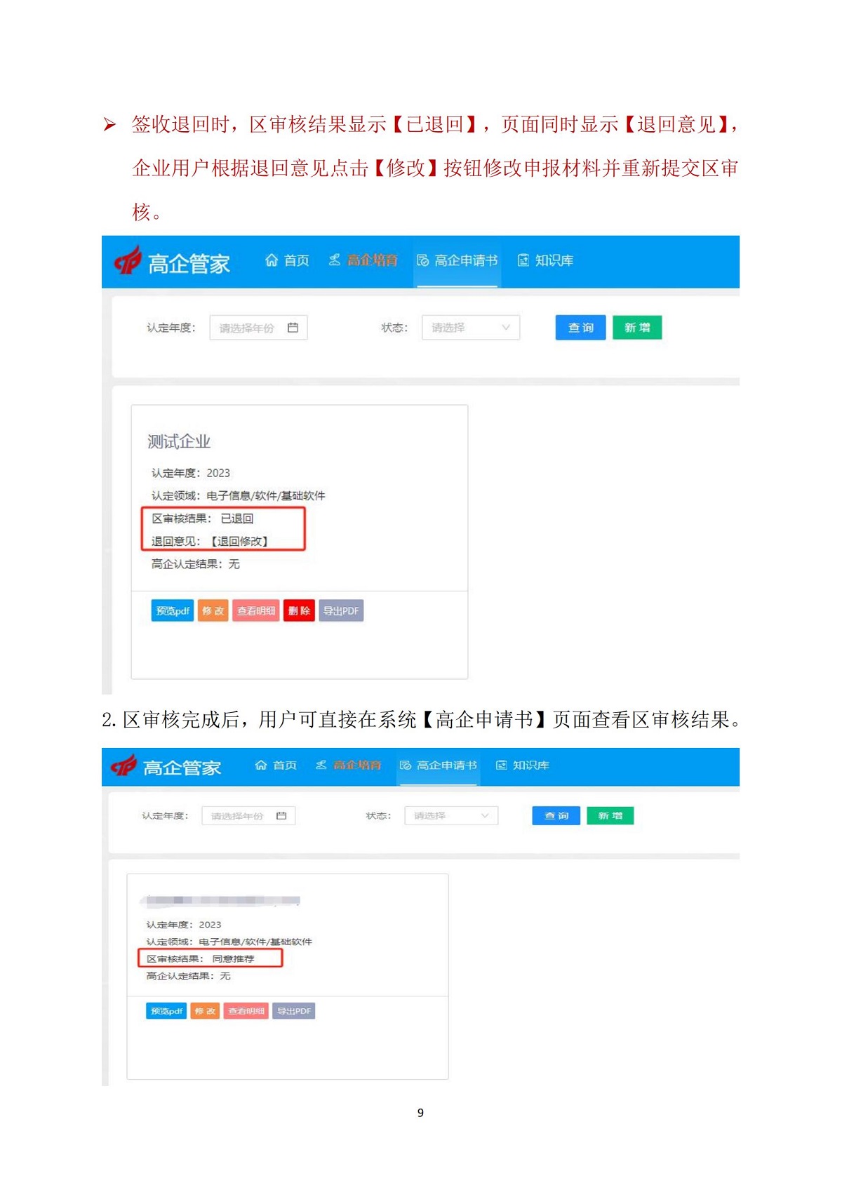
Task: Select 高企申请书 tab in the lower screenshot
Action: 439,765
